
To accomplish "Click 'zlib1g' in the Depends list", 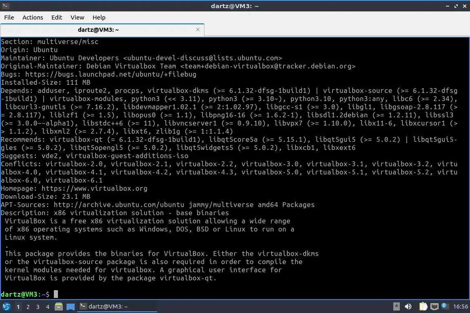I will pos(168,131).
